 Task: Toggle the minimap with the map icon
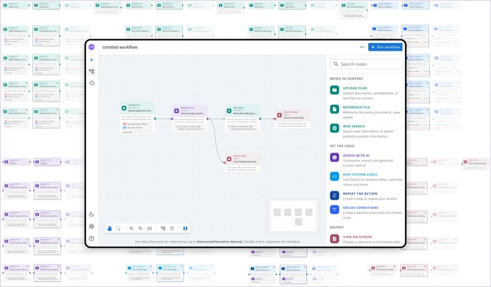[x=185, y=229]
